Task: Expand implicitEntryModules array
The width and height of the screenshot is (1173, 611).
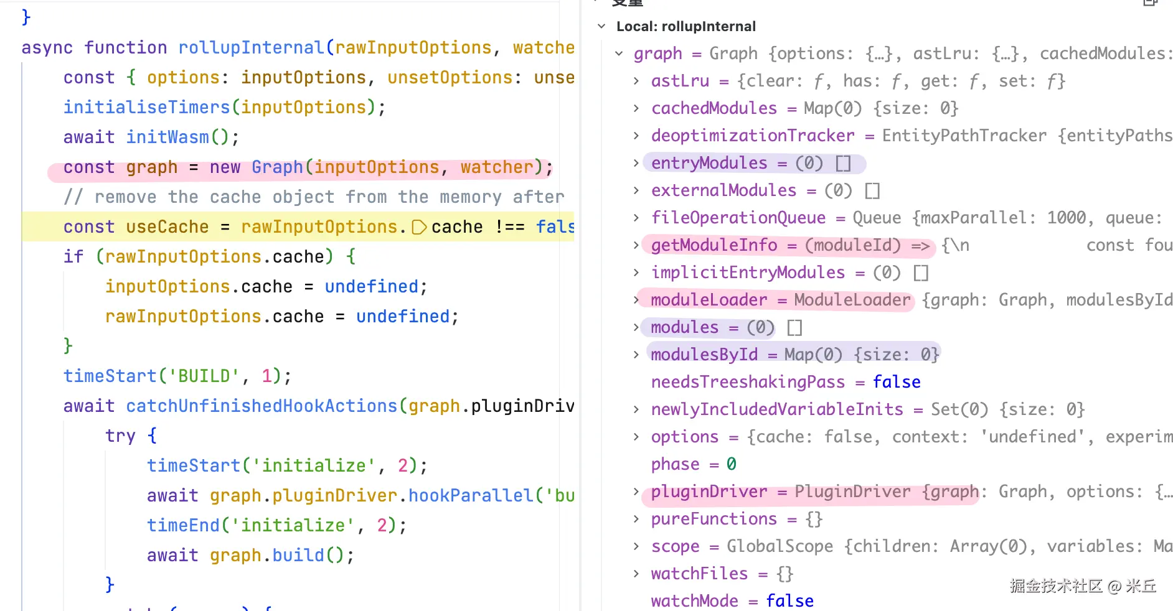Action: click(x=636, y=273)
